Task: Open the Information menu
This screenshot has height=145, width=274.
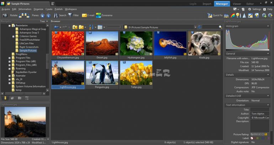Action: pos(25,9)
